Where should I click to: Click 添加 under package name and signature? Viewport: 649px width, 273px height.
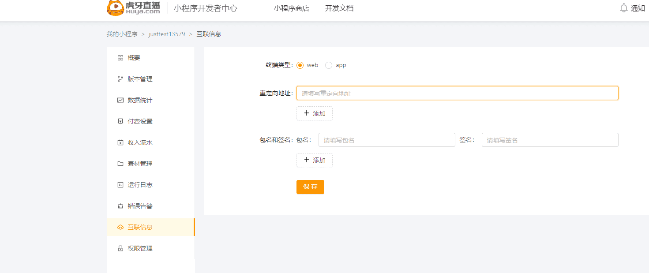click(x=314, y=160)
